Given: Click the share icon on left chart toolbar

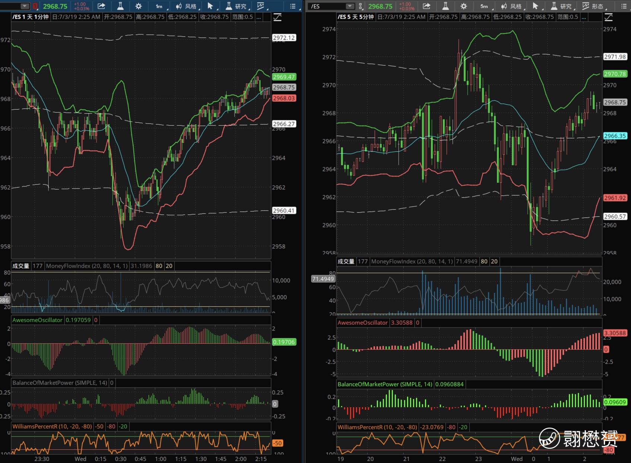Looking at the screenshot, I should point(101,6).
